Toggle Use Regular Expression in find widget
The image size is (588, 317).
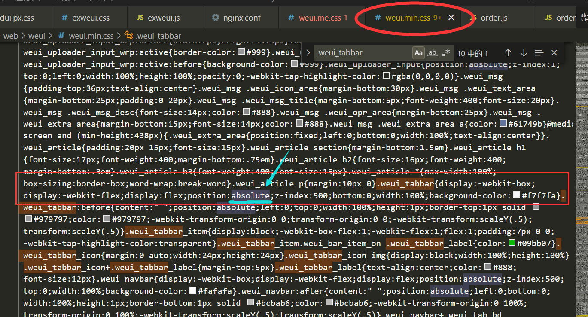tap(446, 53)
